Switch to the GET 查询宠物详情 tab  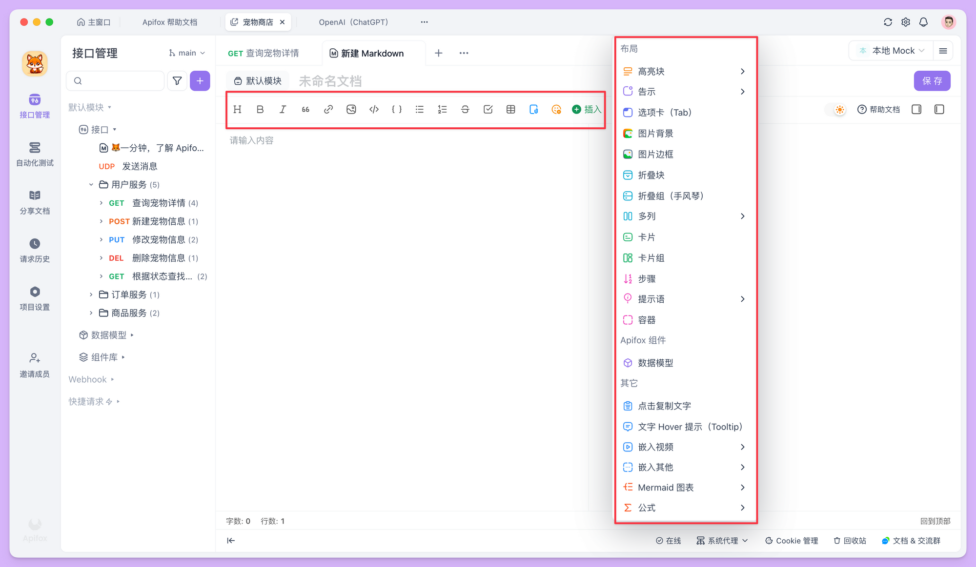tap(264, 53)
